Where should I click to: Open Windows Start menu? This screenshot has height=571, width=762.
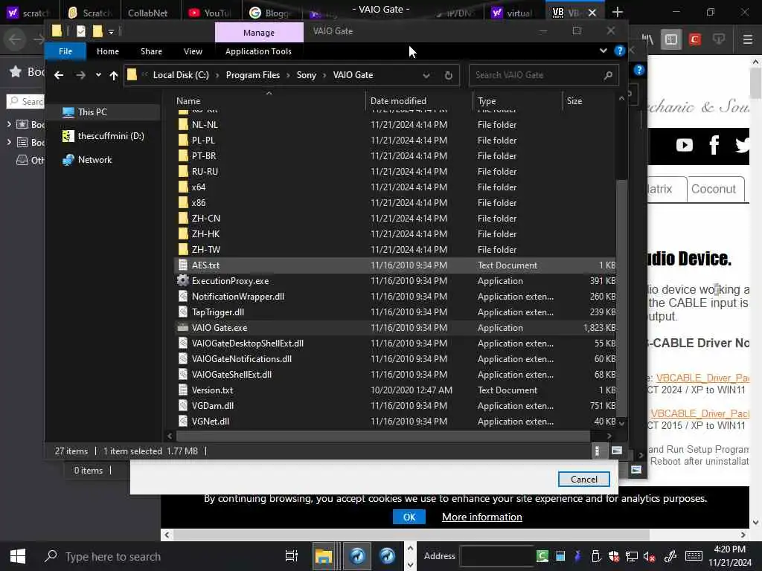(x=18, y=556)
